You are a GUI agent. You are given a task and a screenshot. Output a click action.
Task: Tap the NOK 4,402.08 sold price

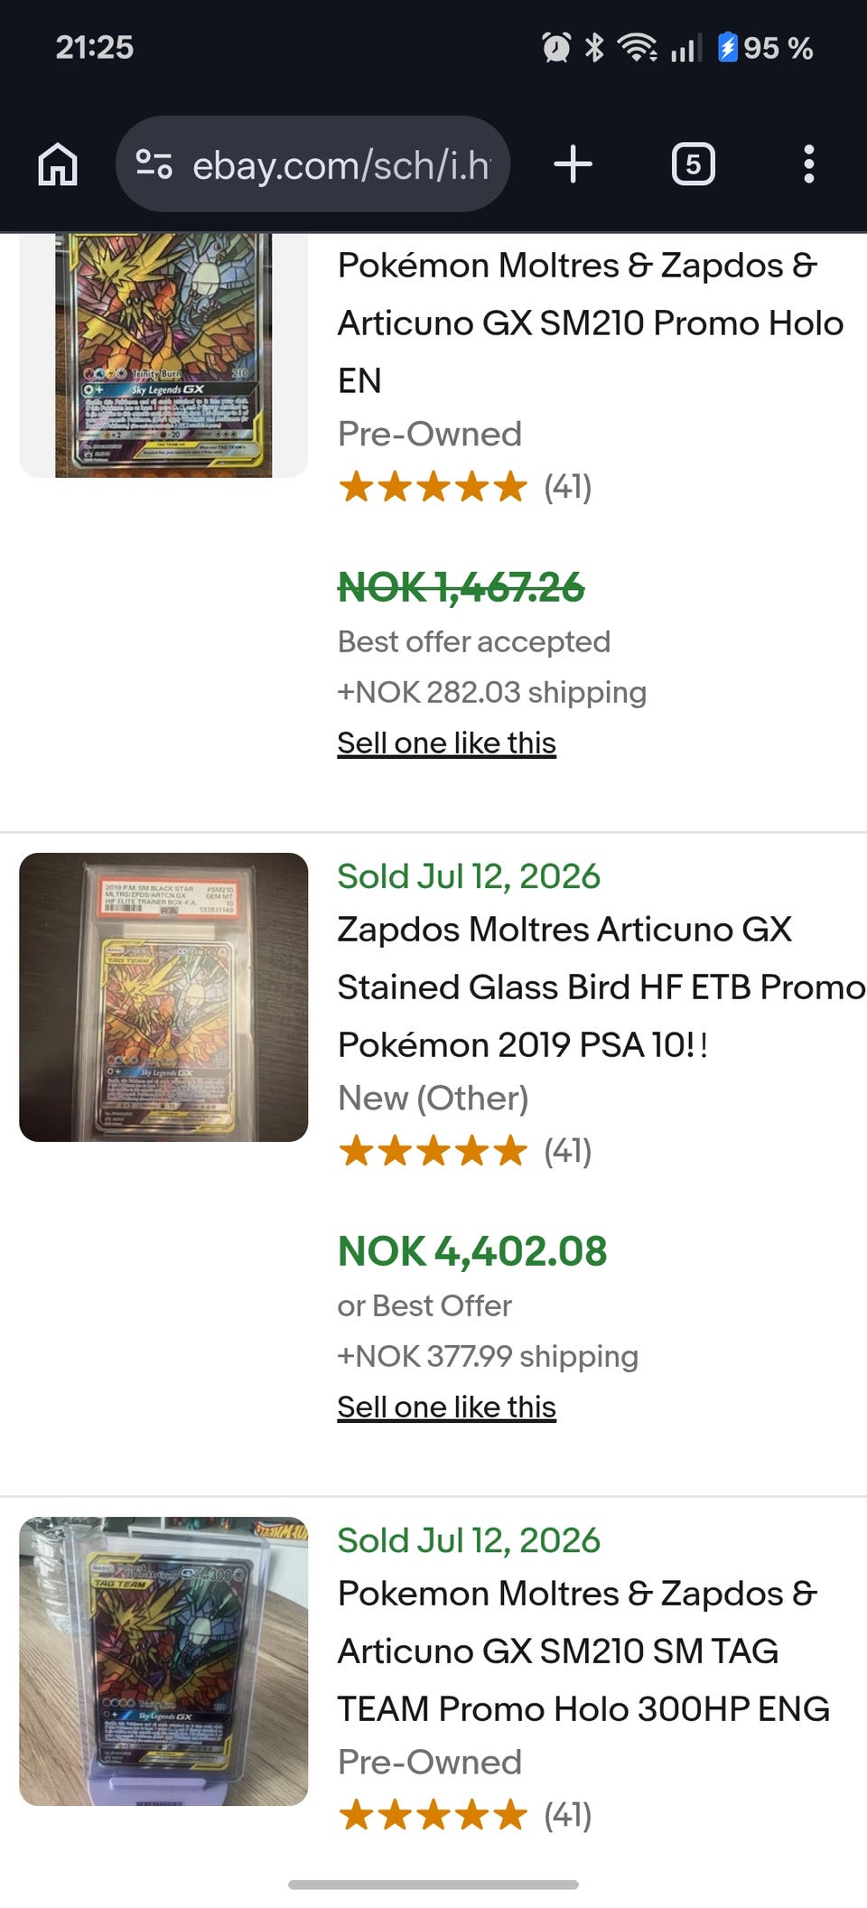click(472, 1251)
